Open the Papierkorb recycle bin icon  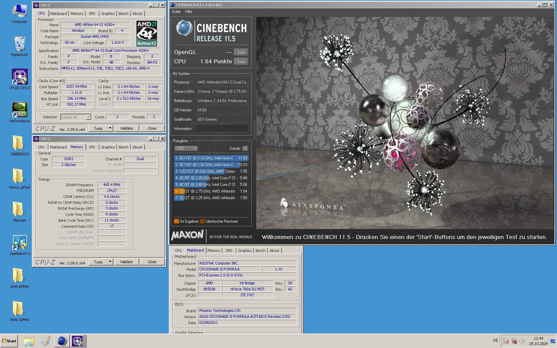point(19,46)
